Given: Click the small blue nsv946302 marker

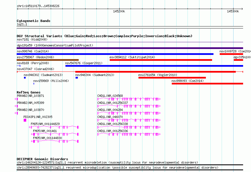Looking at the screenshot, I should (25, 78).
